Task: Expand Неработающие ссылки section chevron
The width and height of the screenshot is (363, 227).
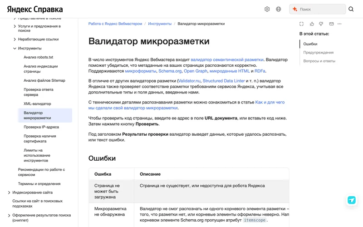Action: click(x=15, y=39)
